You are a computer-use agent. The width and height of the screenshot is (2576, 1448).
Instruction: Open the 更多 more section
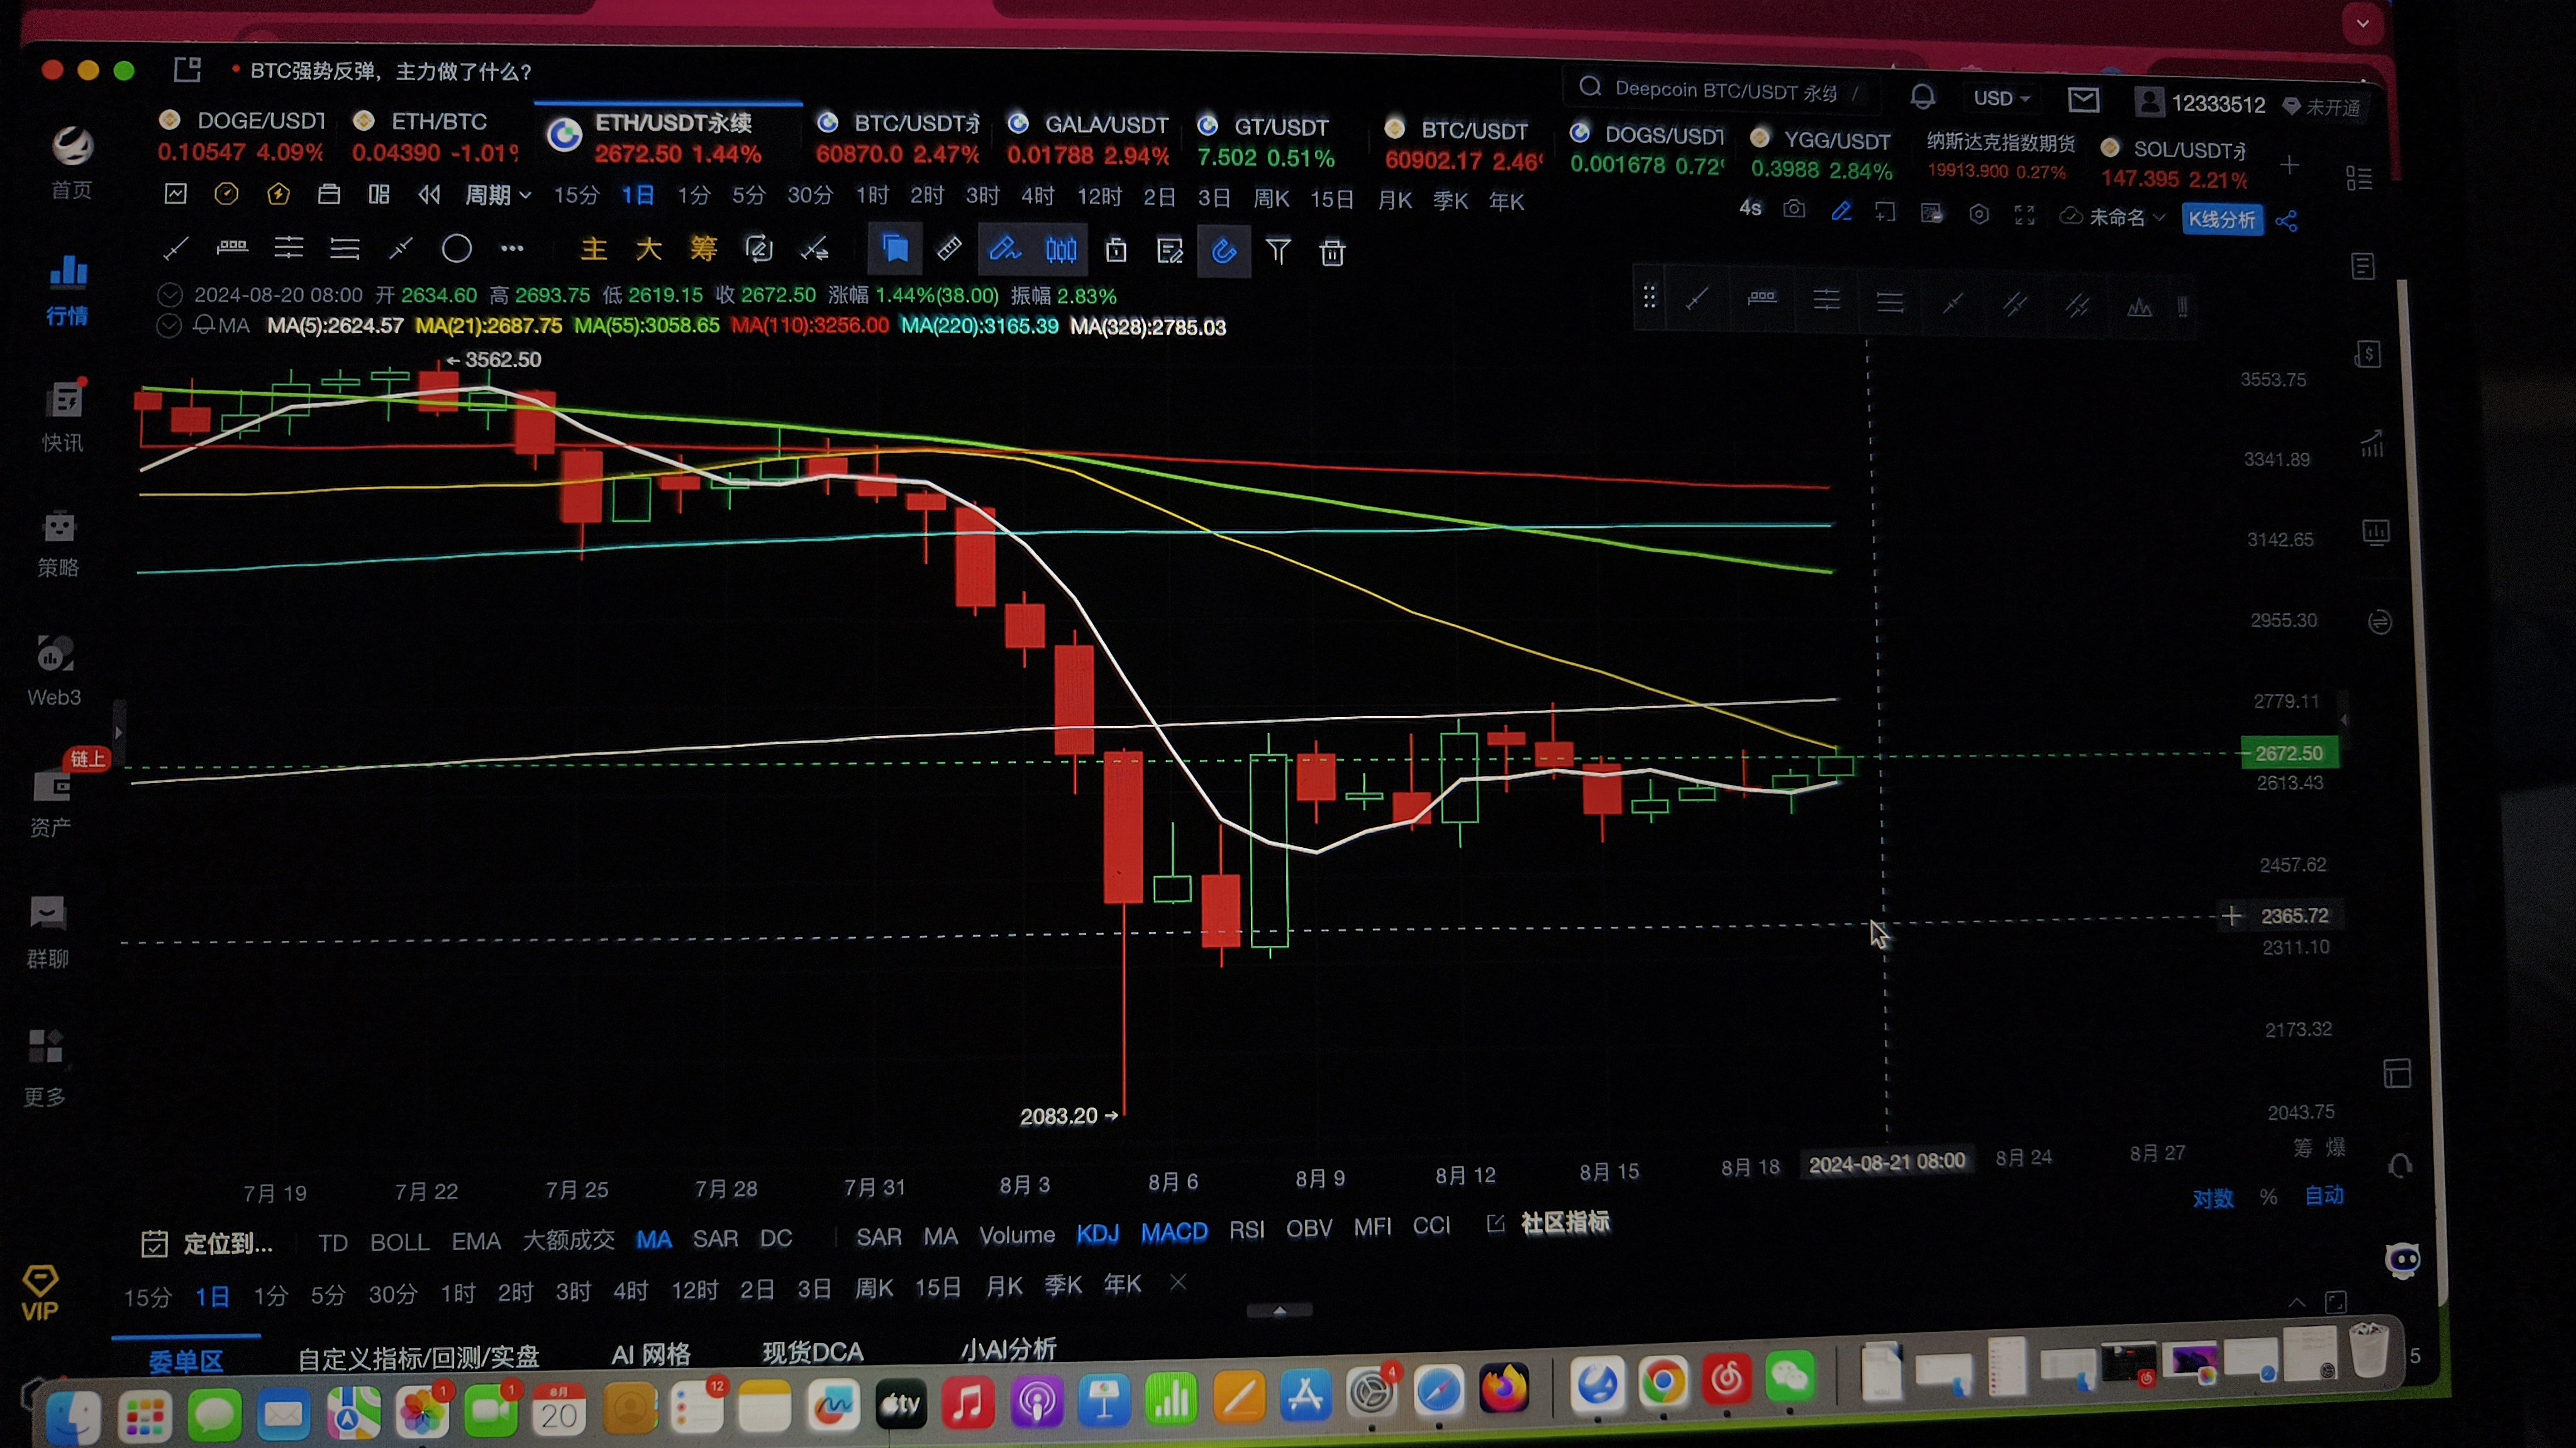[x=45, y=1068]
